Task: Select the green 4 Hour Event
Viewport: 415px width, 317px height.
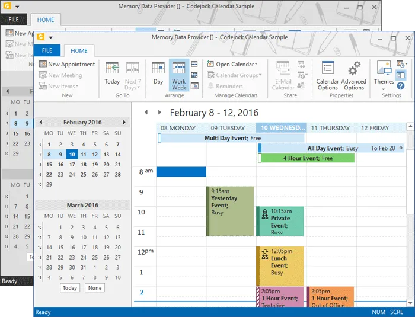Action: pyautogui.click(x=307, y=158)
